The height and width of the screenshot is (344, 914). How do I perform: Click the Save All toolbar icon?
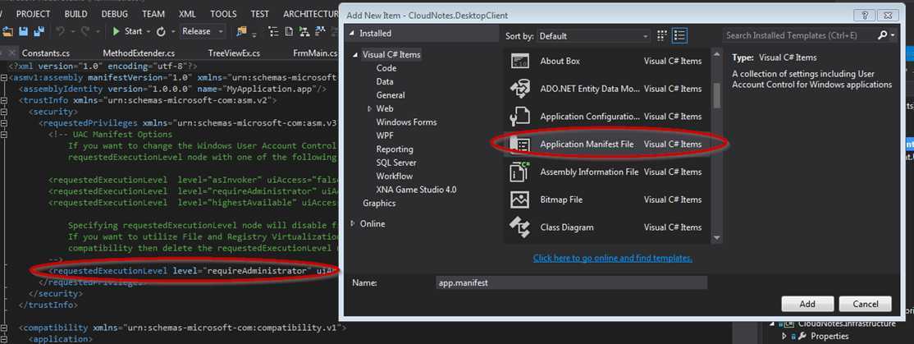(39, 31)
